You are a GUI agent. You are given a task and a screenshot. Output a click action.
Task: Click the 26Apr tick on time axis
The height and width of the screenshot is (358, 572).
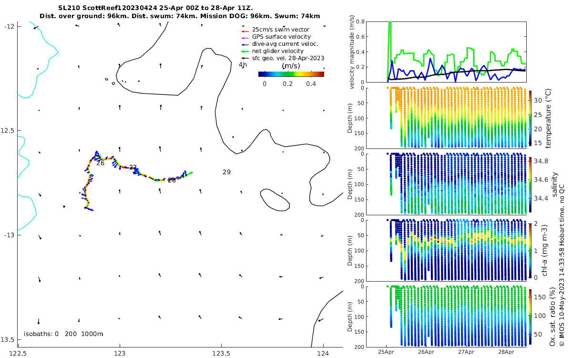click(x=426, y=352)
